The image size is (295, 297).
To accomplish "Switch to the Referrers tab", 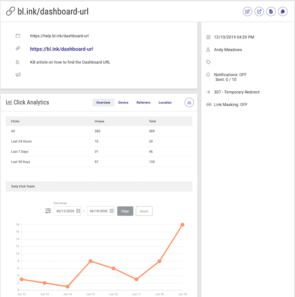I will tap(144, 102).
